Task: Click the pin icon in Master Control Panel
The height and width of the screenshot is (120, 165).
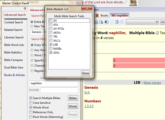Action: [25, 9]
